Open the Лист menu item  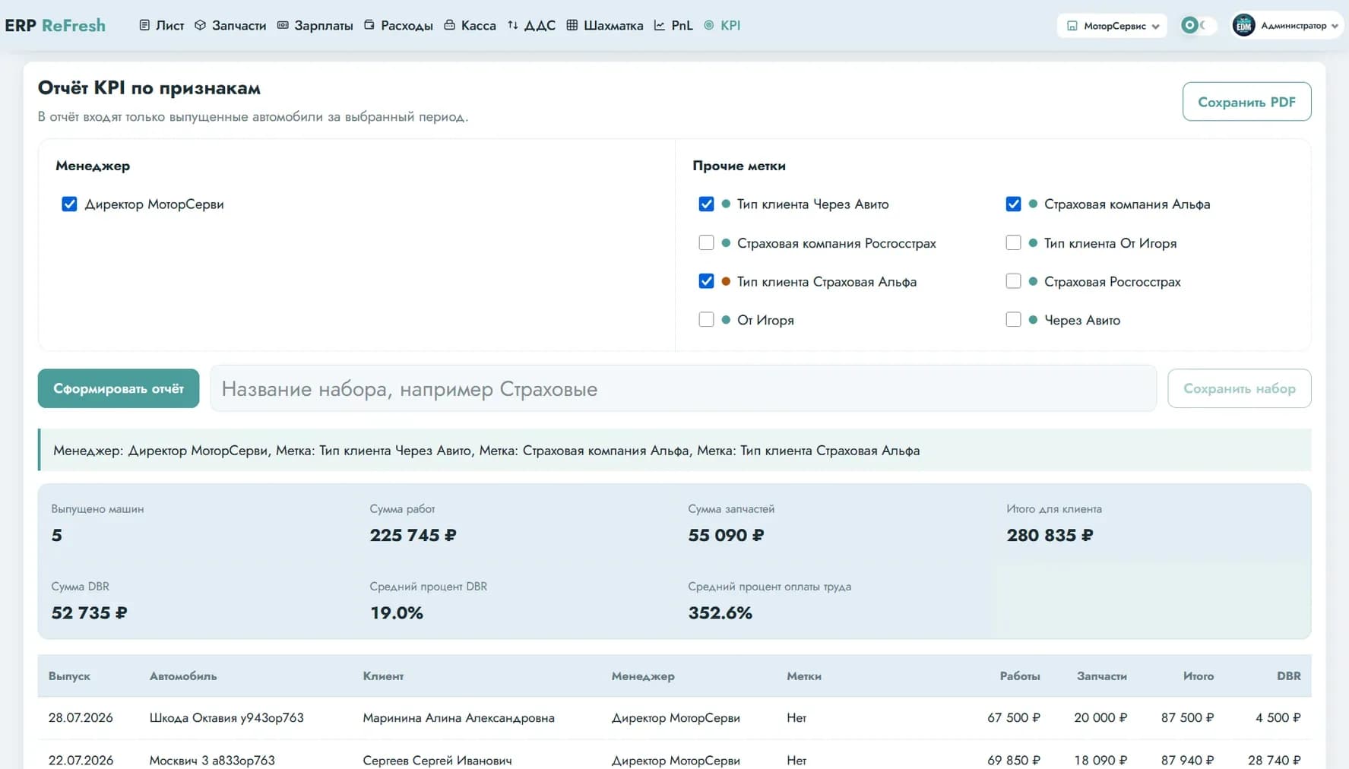point(162,25)
